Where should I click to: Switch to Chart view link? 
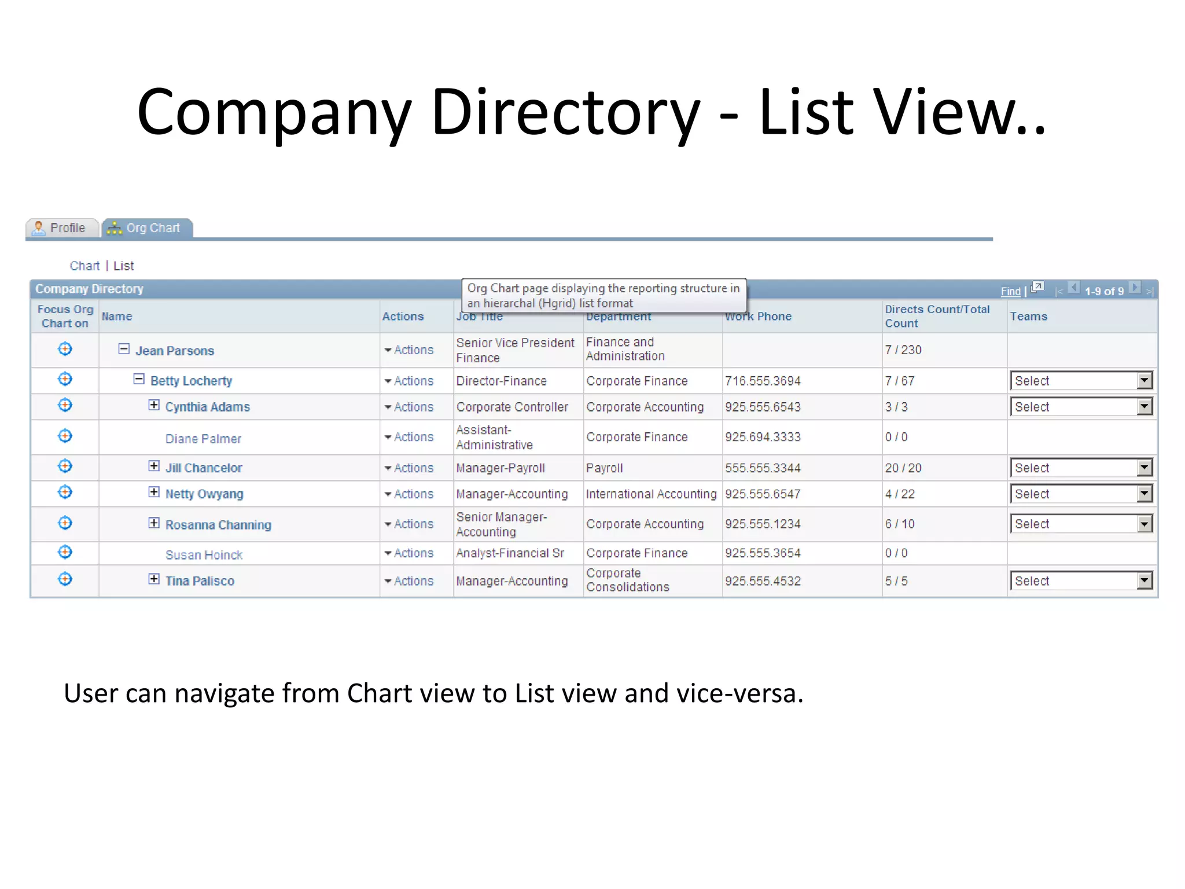coord(84,266)
